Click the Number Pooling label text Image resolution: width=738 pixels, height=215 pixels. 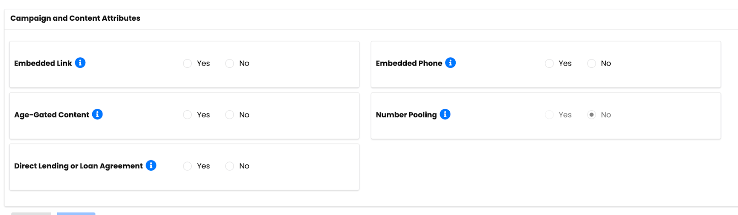(x=406, y=115)
